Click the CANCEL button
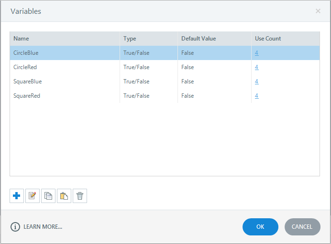331x244 pixels. (302, 227)
